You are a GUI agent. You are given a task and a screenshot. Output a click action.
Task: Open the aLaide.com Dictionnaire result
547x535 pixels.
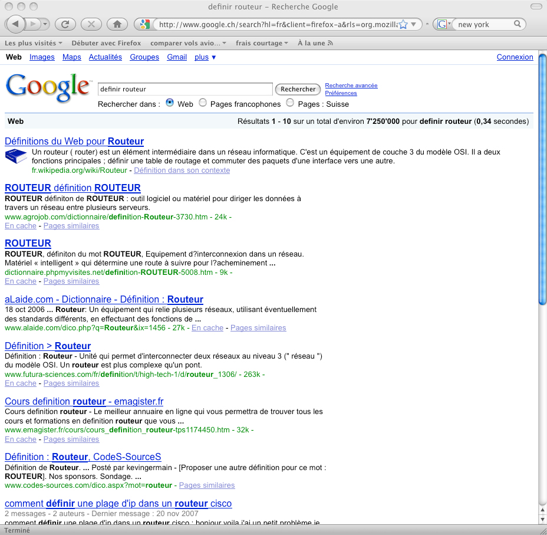(x=104, y=300)
